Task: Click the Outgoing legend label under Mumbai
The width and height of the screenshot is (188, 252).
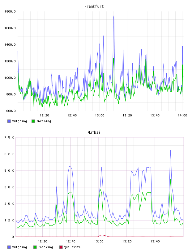Action: tap(19, 247)
